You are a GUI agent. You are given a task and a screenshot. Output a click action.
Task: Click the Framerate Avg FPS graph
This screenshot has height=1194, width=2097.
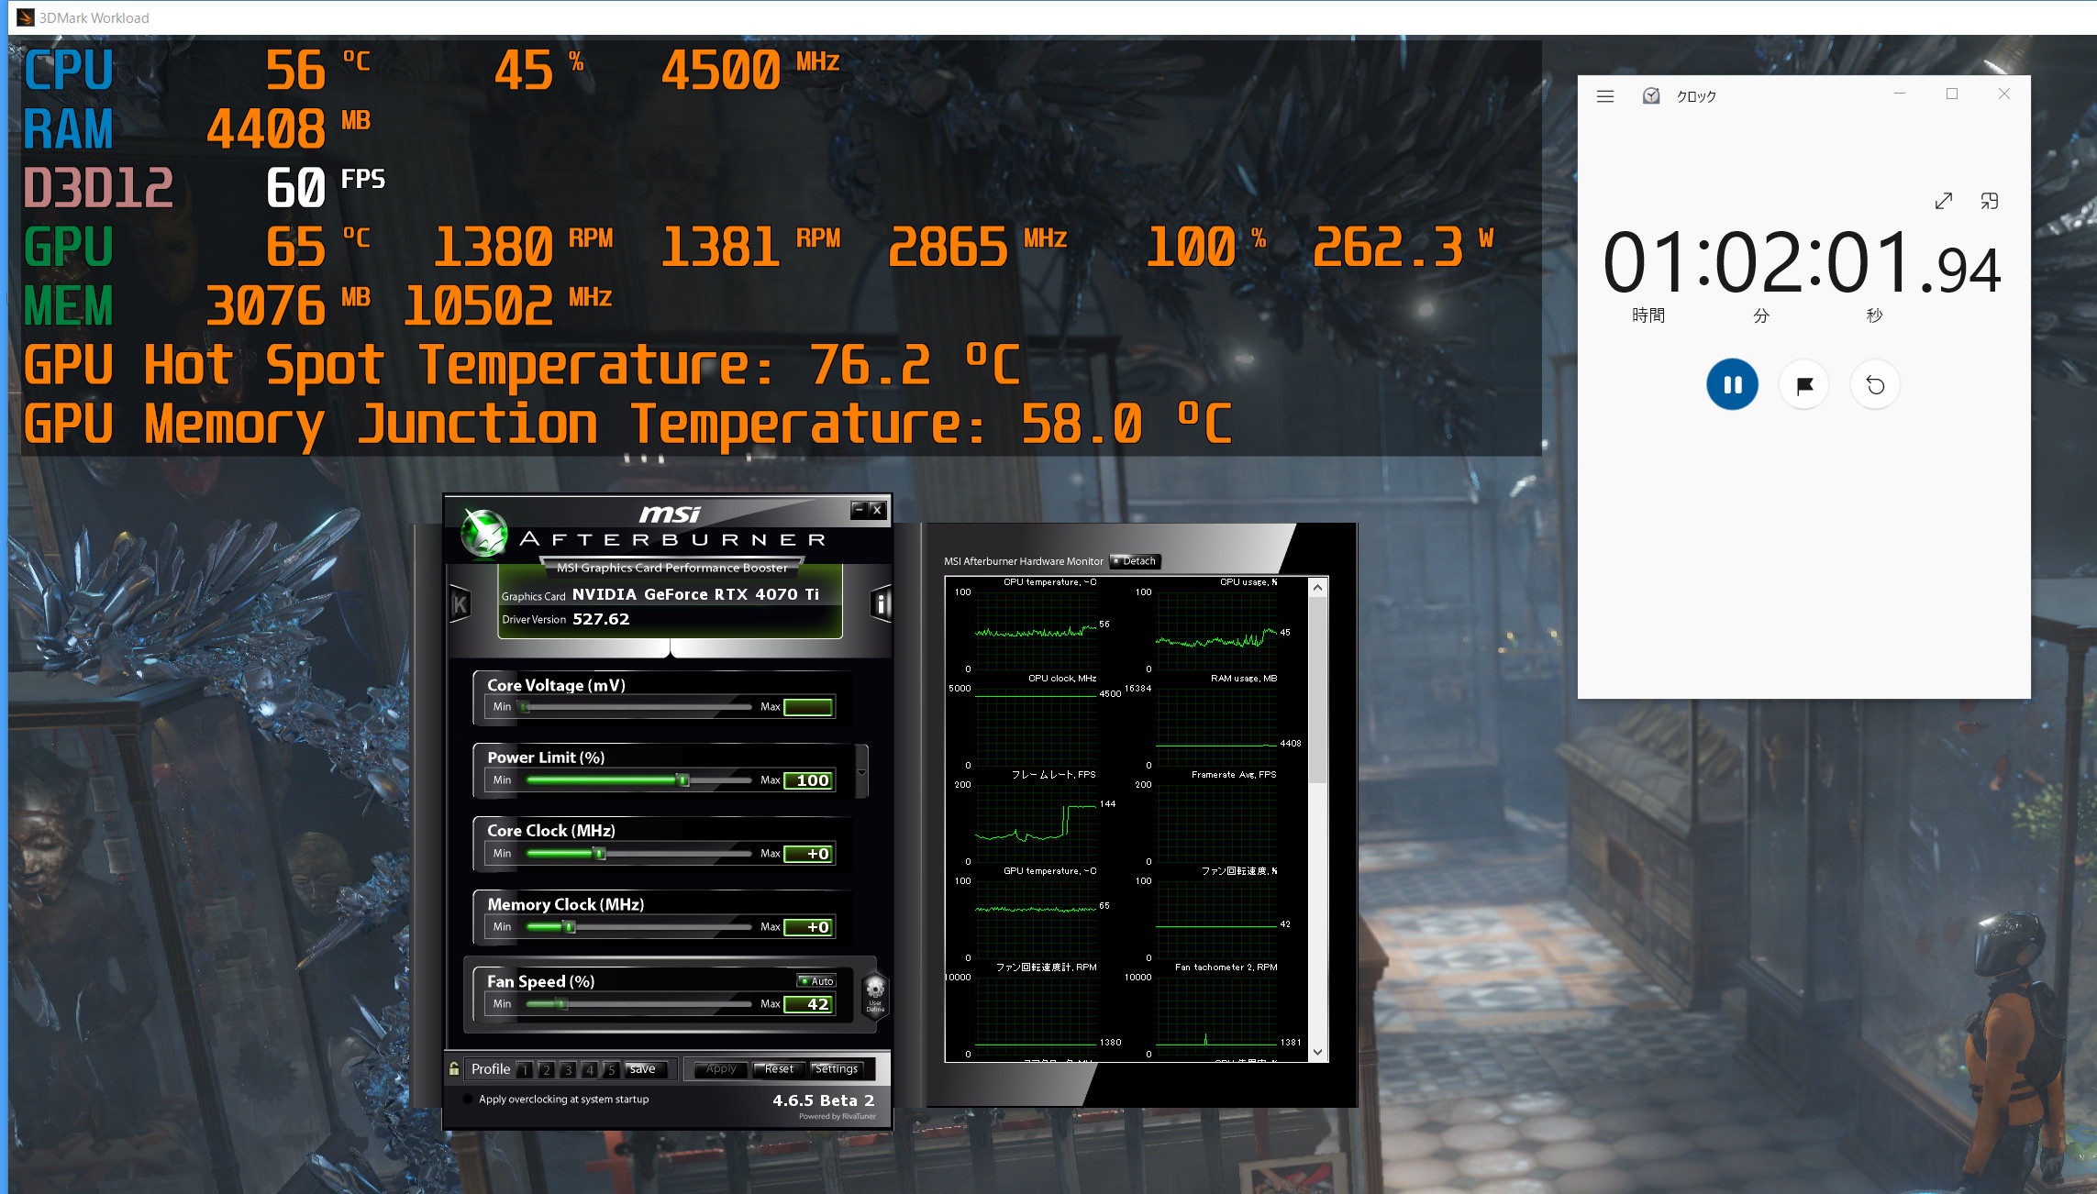pyautogui.click(x=1216, y=823)
